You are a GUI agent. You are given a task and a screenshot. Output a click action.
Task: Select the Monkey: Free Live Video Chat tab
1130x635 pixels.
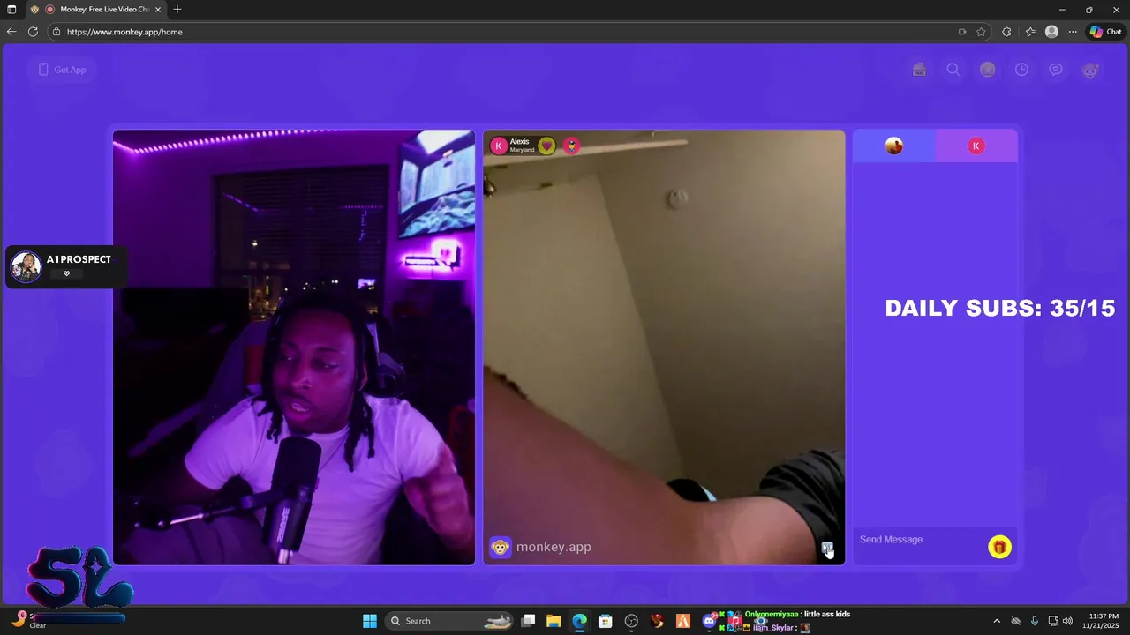pyautogui.click(x=97, y=10)
